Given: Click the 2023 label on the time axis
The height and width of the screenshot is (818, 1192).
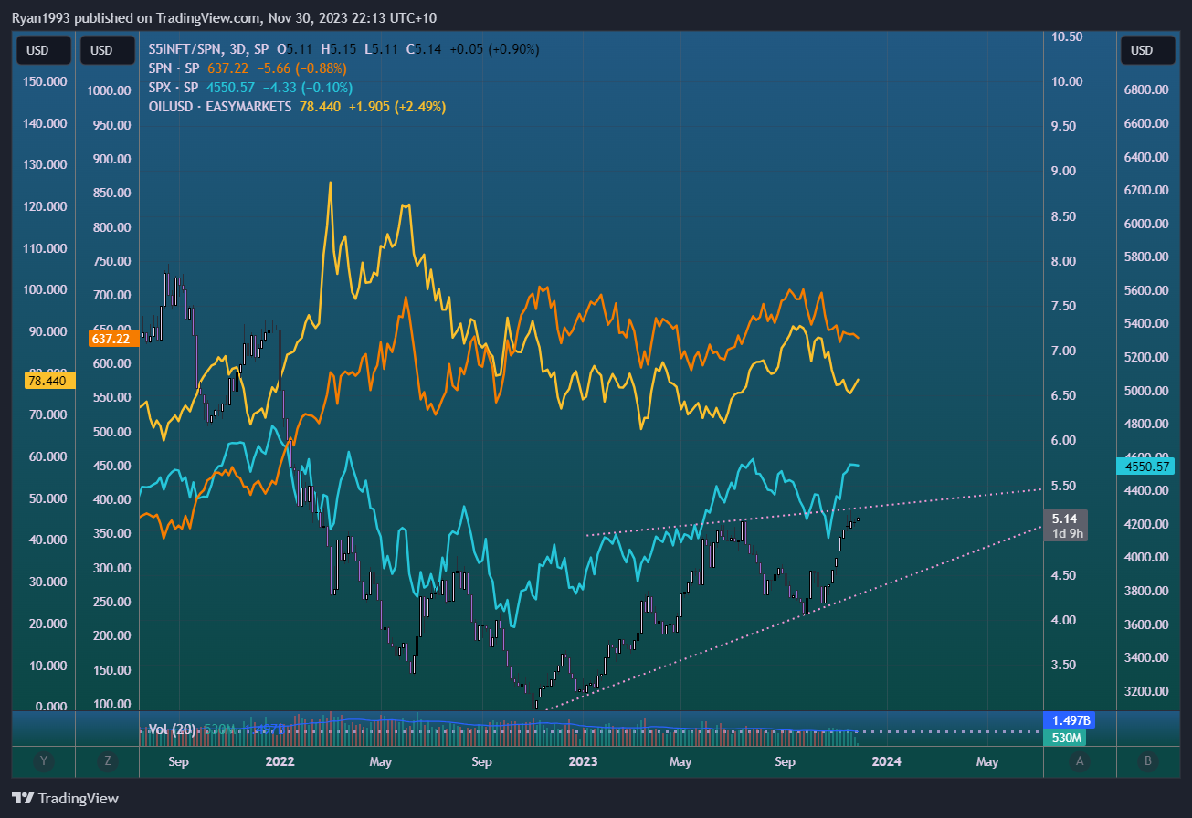Looking at the screenshot, I should tap(584, 761).
